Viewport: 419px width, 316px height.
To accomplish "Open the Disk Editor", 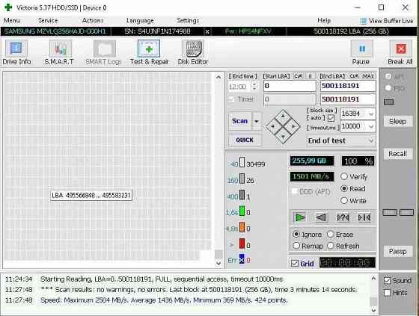I will click(193, 52).
